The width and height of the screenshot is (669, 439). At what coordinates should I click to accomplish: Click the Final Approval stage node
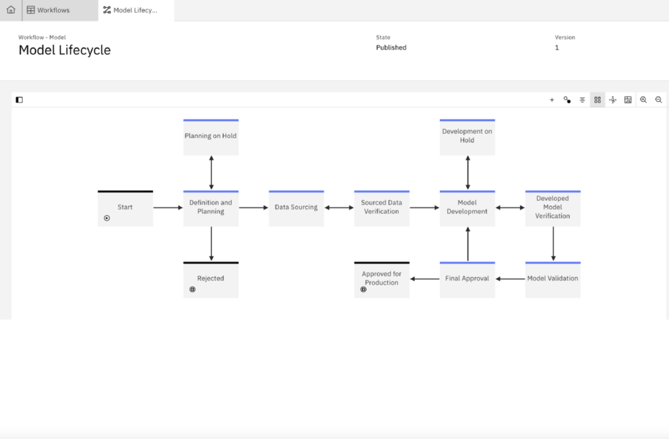pyautogui.click(x=467, y=279)
